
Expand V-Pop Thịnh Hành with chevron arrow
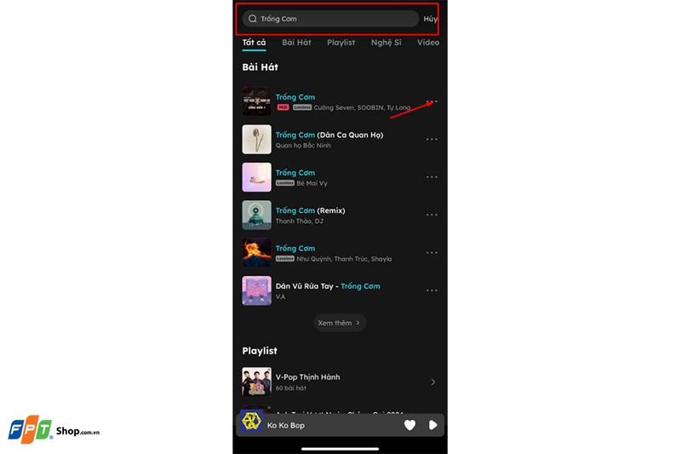click(x=433, y=382)
